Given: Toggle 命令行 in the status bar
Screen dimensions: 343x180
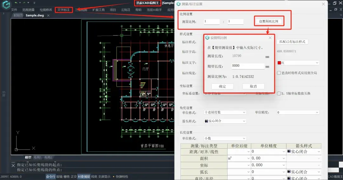Looking at the screenshot, I should pyautogui.click(x=51, y=177).
